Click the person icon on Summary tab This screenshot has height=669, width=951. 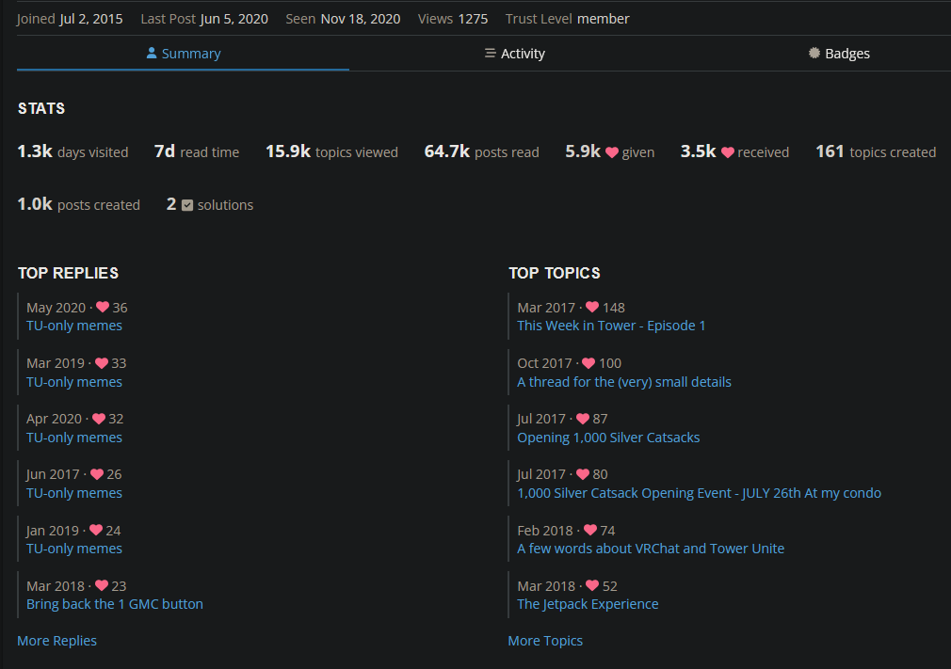point(152,54)
